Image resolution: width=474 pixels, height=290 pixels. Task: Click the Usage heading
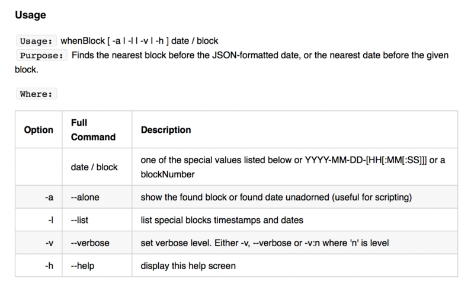[x=30, y=15]
